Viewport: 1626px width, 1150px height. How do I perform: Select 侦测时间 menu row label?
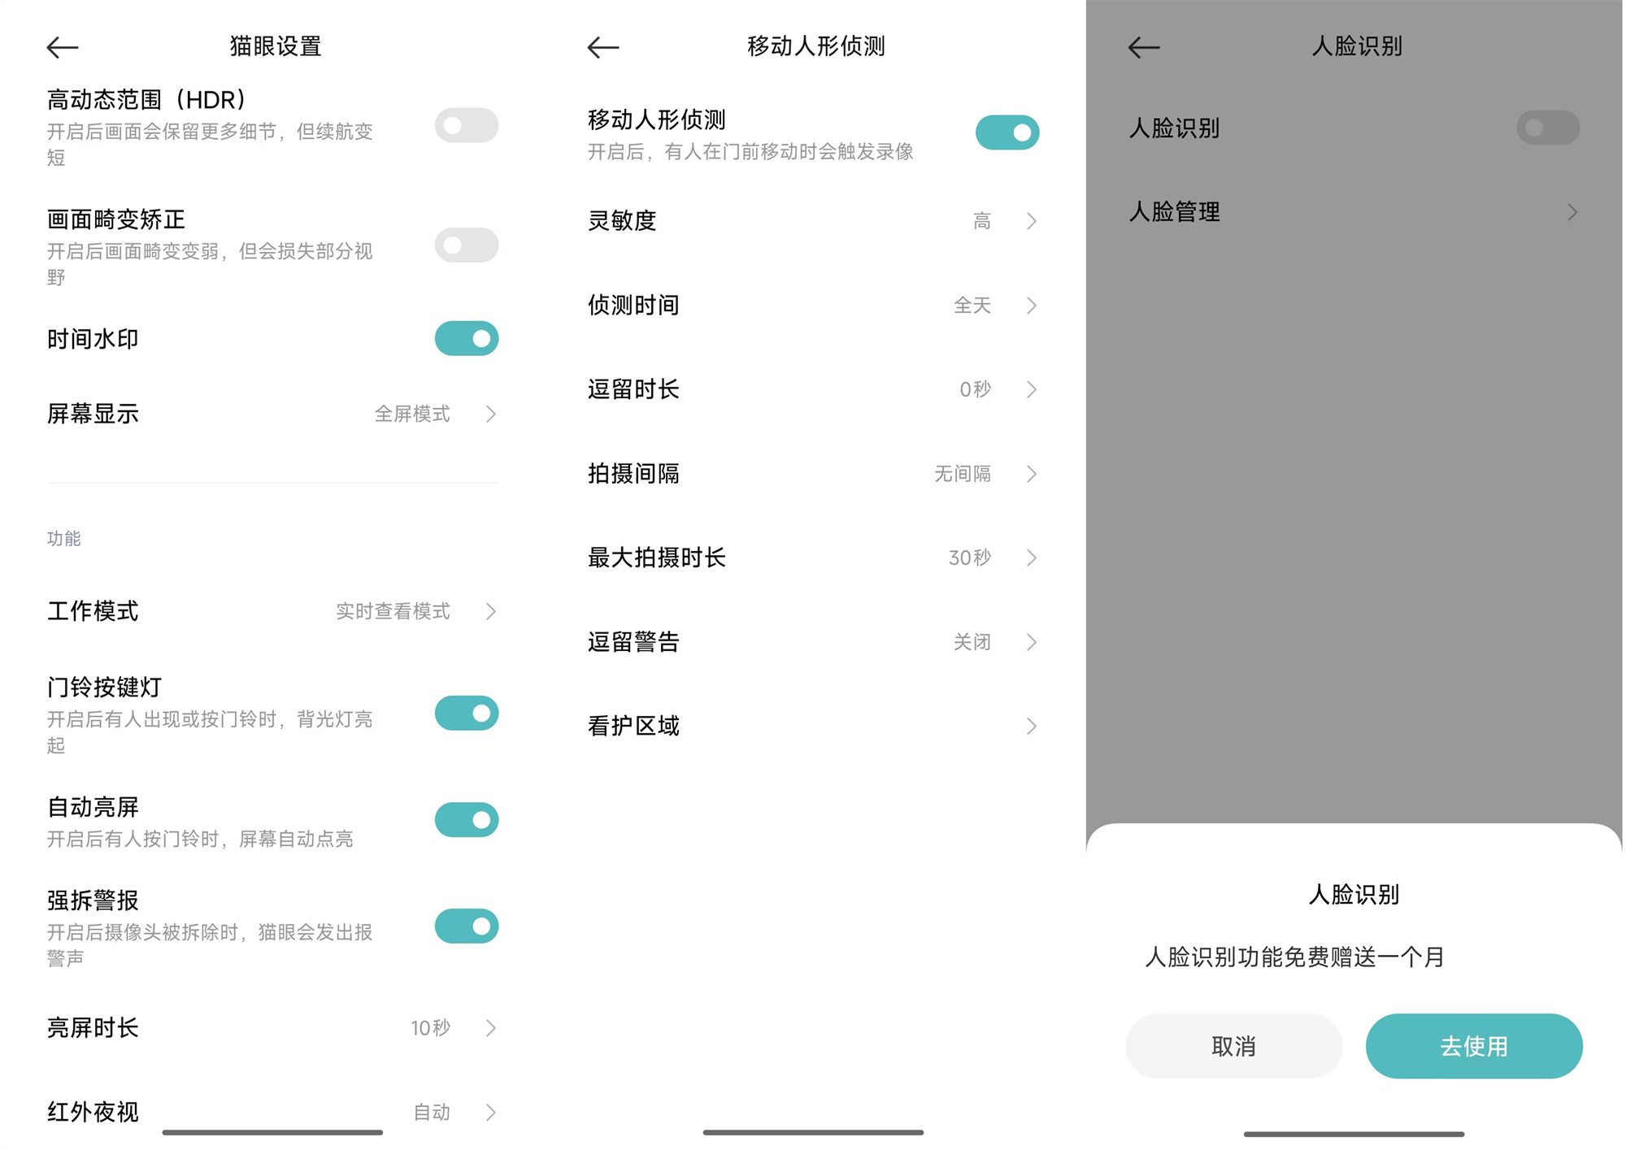pos(633,306)
